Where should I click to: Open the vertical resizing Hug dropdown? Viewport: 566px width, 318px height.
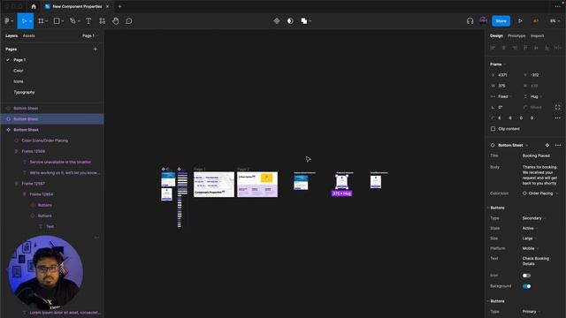pos(536,96)
